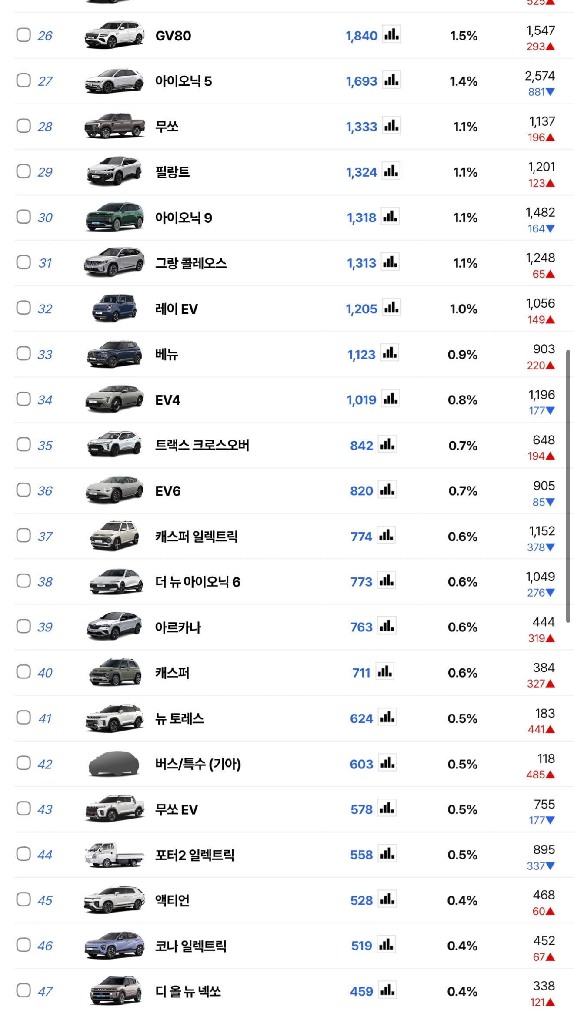The height and width of the screenshot is (1010, 574).
Task: Tick the checkbox for rank 36 EV6
Action: [x=23, y=490]
